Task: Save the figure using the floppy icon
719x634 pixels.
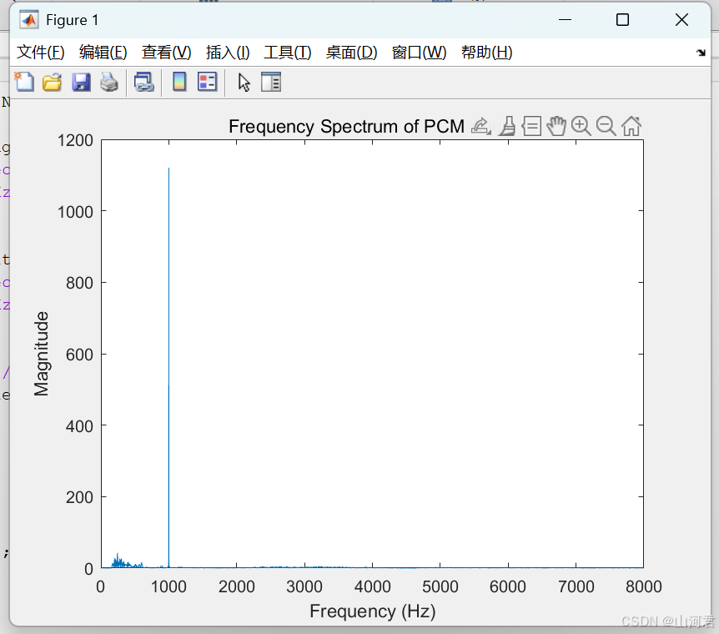Action: click(x=81, y=83)
